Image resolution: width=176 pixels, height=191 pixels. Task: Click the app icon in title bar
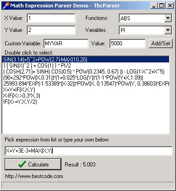coord(6,6)
